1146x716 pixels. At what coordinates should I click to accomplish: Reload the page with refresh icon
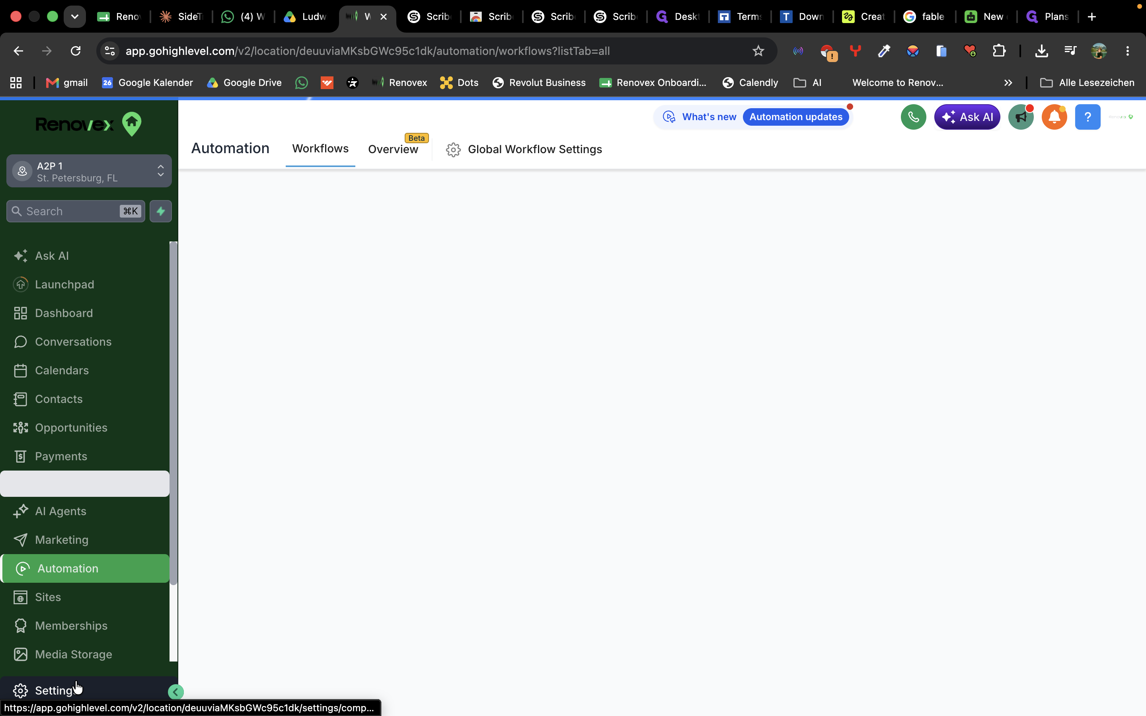tap(76, 51)
